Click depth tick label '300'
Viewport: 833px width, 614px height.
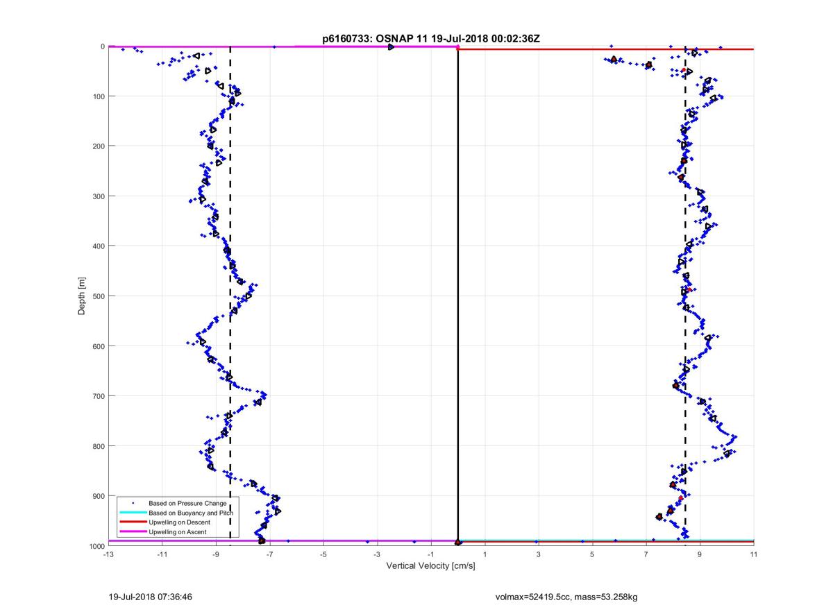(x=98, y=196)
